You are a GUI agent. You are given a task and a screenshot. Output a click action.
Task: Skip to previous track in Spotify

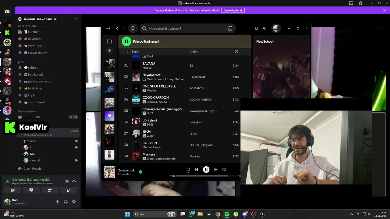point(197,169)
